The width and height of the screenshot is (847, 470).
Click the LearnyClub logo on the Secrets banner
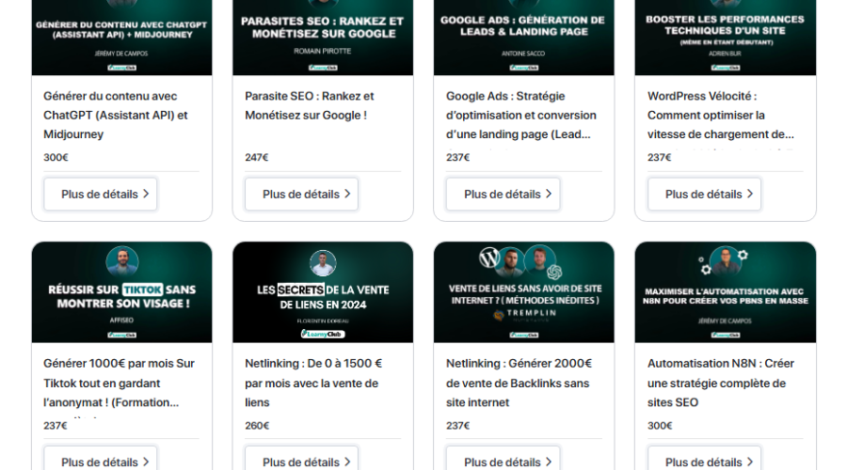[323, 333]
